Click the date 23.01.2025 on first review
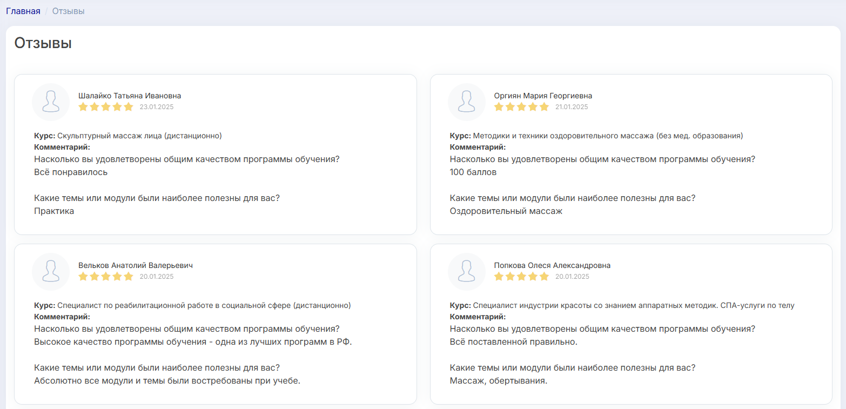Screen dimensions: 846x409 (157, 107)
